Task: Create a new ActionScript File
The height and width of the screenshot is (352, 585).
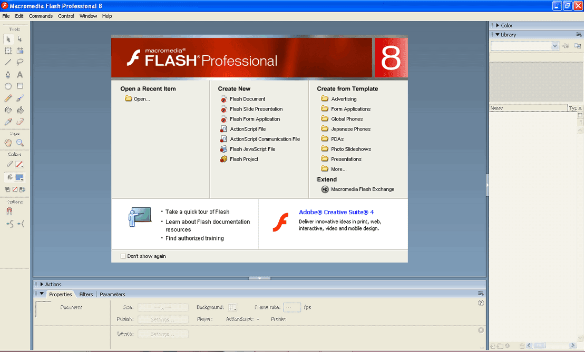Action: pyautogui.click(x=243, y=129)
